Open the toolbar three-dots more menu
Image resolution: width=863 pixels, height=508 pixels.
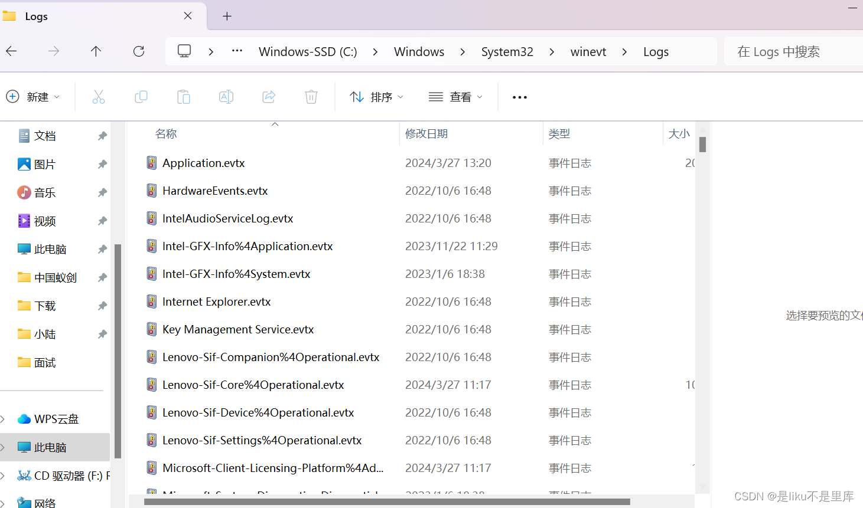pos(520,97)
